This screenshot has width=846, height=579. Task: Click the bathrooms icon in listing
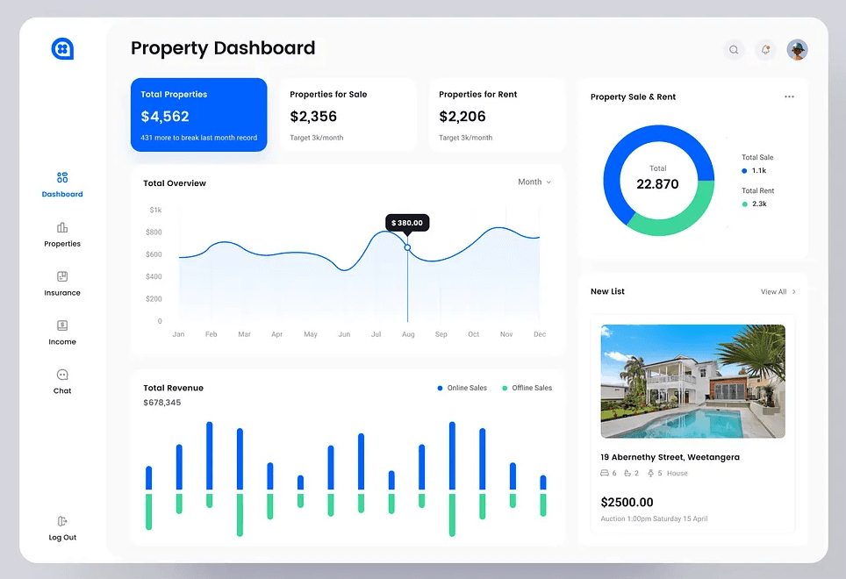click(x=627, y=473)
